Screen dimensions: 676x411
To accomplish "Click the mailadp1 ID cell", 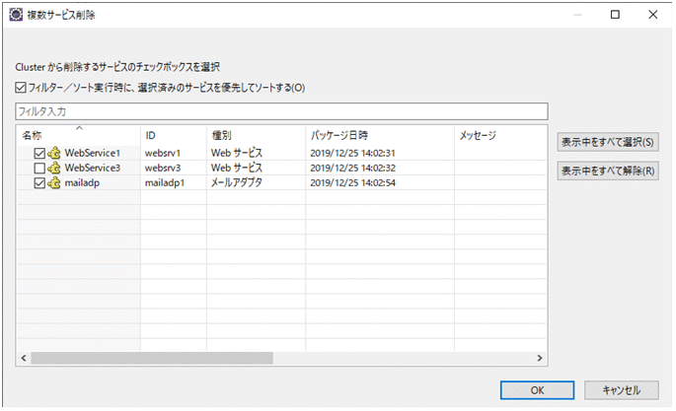I will [164, 183].
